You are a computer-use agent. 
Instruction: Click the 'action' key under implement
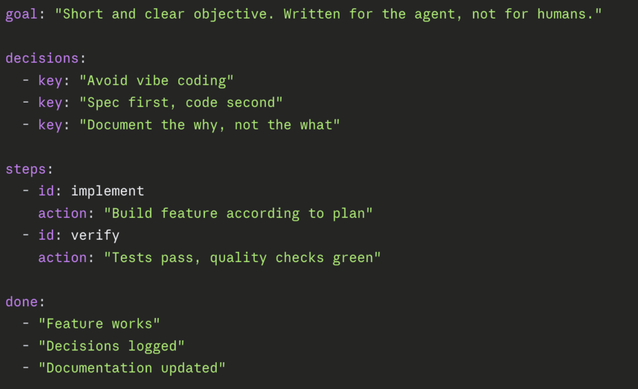click(62, 213)
